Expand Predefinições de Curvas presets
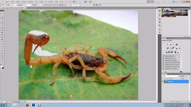This screenshot has height=107, width=191. coord(164,58)
